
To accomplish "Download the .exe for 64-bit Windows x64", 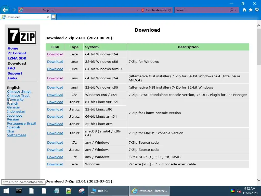I will click(x=55, y=54).
